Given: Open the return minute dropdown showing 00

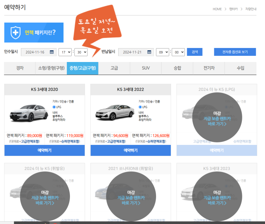Looking at the screenshot, I should [178, 52].
